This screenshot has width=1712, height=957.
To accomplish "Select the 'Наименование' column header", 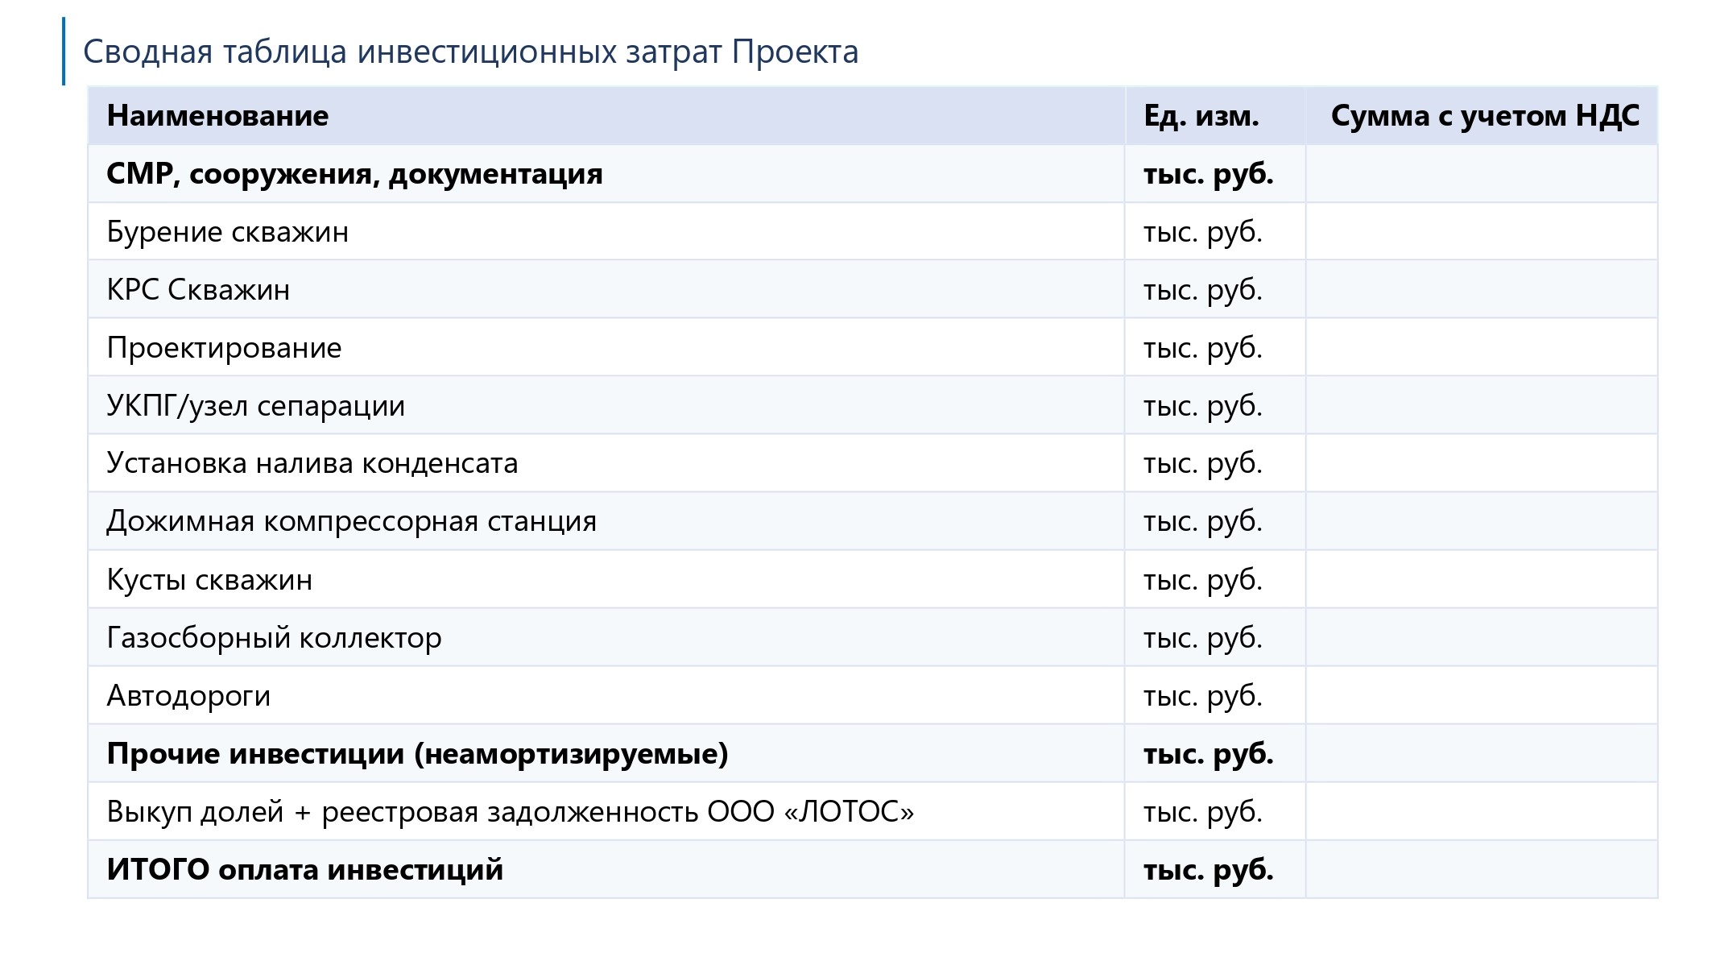I will click(x=217, y=116).
